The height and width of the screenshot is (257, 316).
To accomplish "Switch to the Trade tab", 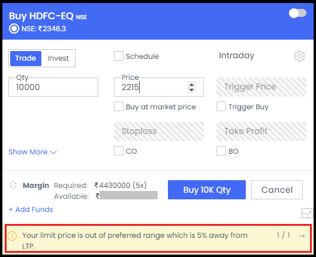I will (x=26, y=58).
